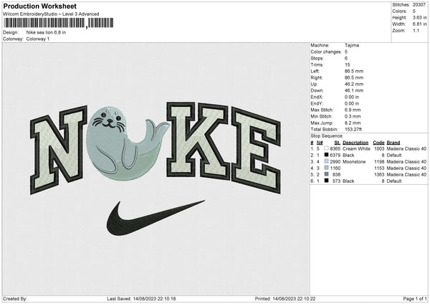The height and width of the screenshot is (304, 430).
Task: Click the black Nike swoosh in the design
Action: tap(156, 218)
